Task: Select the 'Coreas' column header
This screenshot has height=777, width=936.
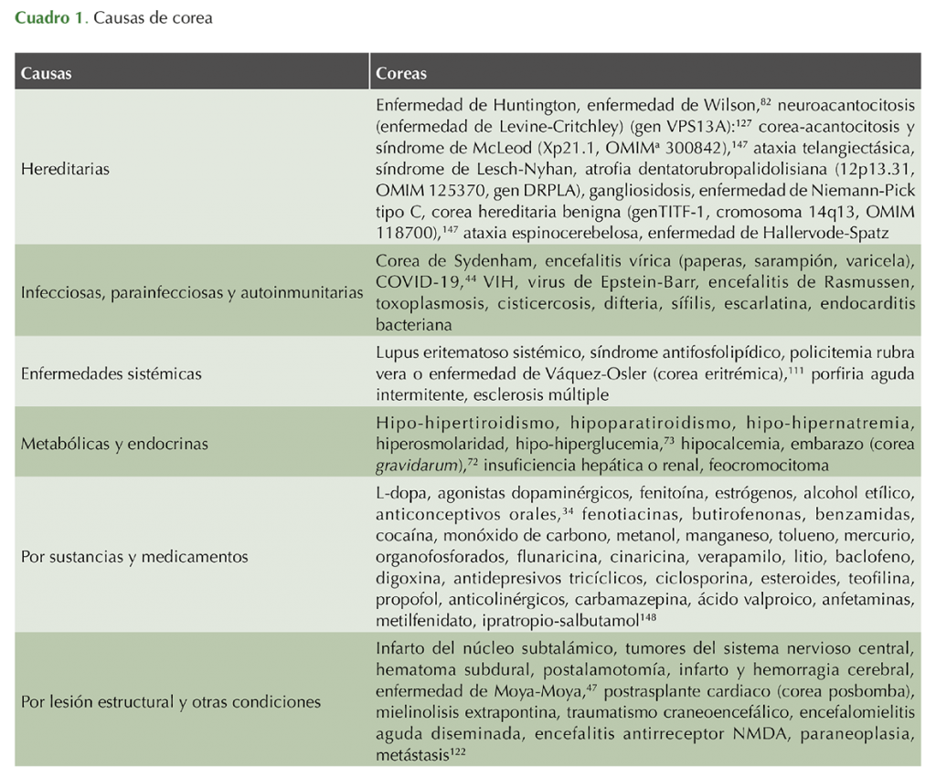Action: (x=401, y=73)
